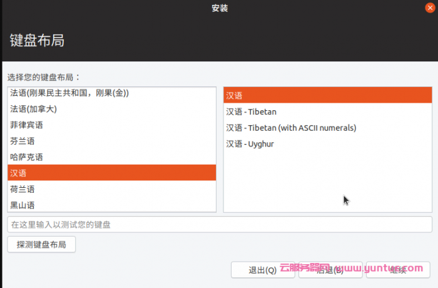This screenshot has width=438, height=288.
Task: Choose the 汉语 - Tibetan variant
Action: tap(251, 111)
